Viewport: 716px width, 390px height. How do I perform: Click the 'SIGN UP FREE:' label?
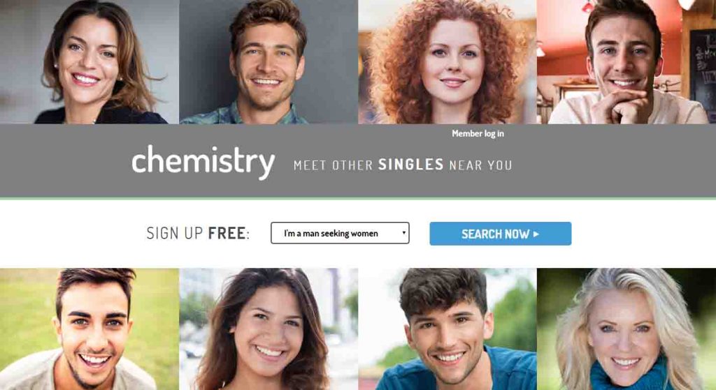click(x=198, y=233)
